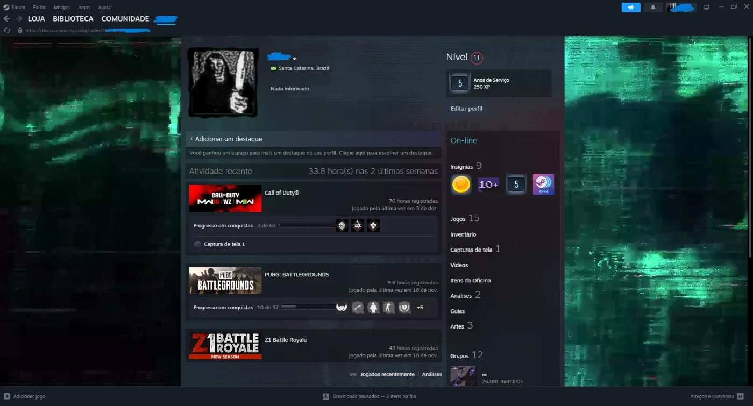Image resolution: width=753 pixels, height=406 pixels.
Task: Click the gold coin badge
Action: pyautogui.click(x=461, y=184)
